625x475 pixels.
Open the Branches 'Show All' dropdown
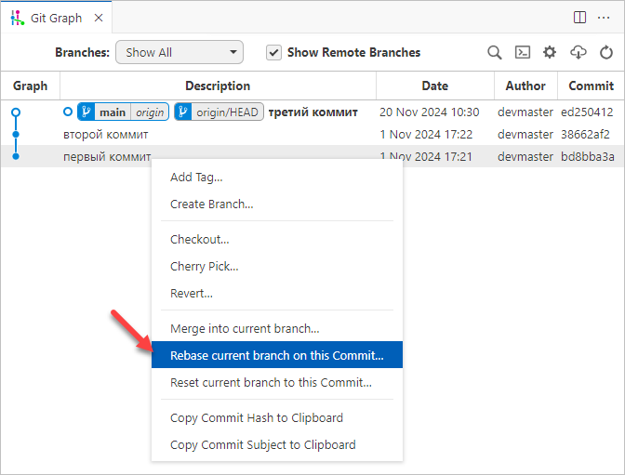pos(179,53)
